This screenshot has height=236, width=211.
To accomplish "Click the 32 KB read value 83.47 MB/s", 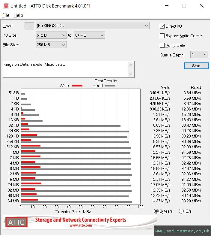I will pyautogui.click(x=191, y=125).
